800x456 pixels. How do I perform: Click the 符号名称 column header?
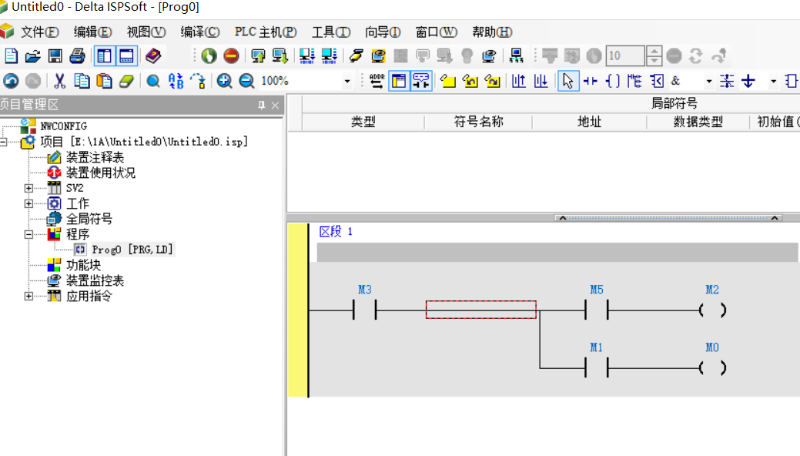(x=477, y=122)
